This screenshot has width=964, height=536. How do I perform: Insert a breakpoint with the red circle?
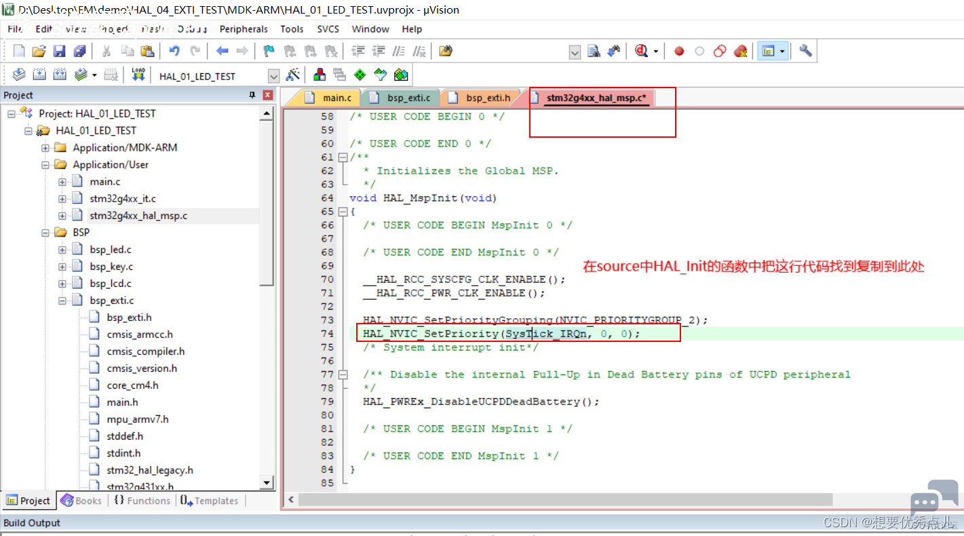pyautogui.click(x=679, y=51)
